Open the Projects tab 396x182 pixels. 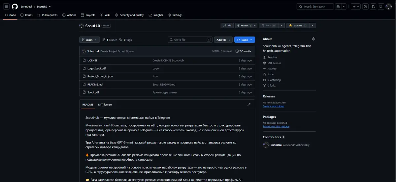pos(88,15)
